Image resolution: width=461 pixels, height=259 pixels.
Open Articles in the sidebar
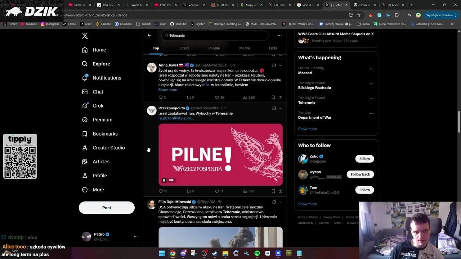[x=96, y=162]
